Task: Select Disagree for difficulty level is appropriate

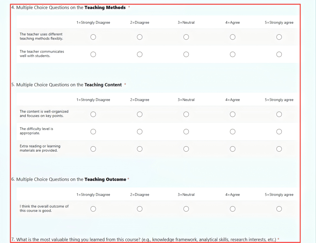Action: 140,132
